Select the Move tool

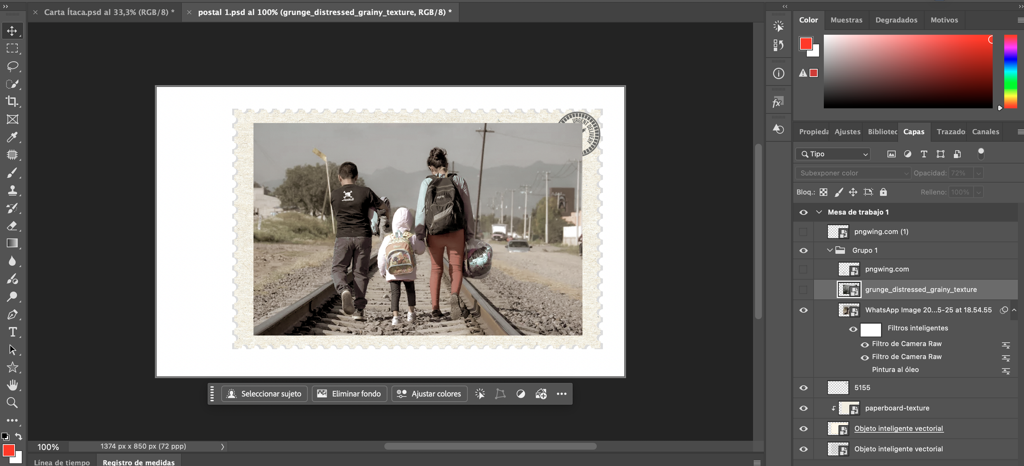(12, 31)
